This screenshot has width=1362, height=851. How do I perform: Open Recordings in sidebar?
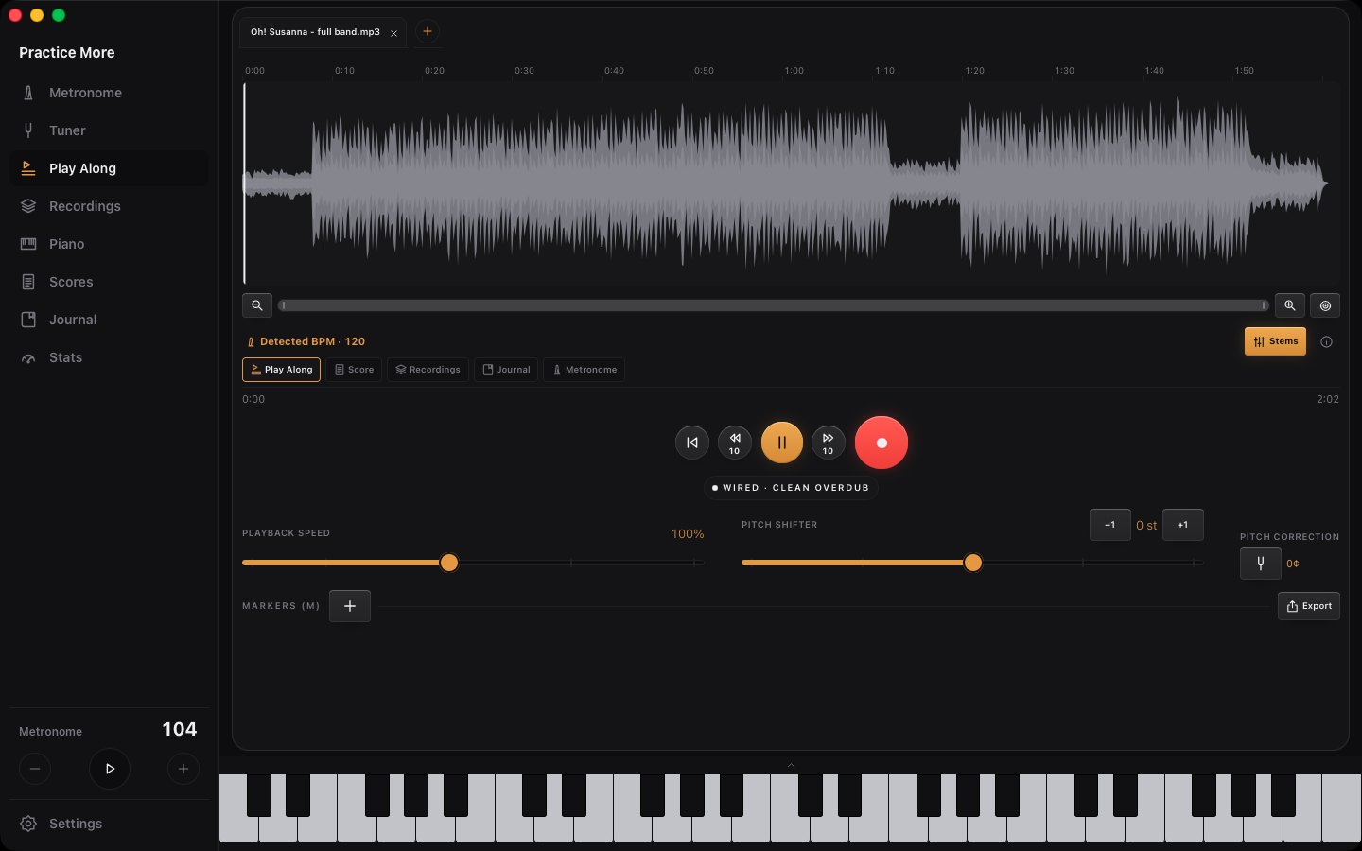[x=109, y=206]
